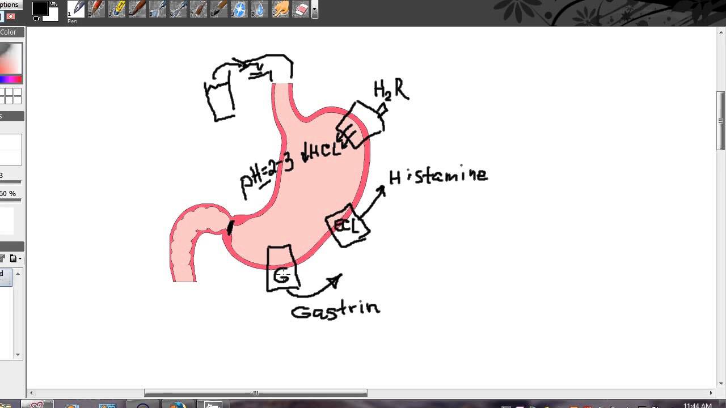Select the drawing tool numbered 6
Viewport: 726px width, 408px height.
pyautogui.click(x=178, y=9)
